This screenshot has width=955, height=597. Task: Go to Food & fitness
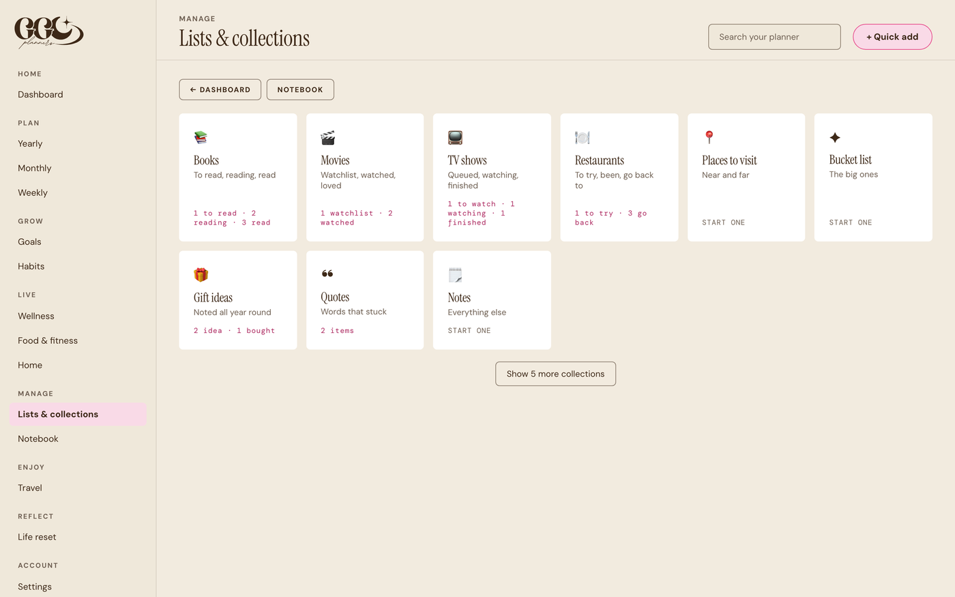48,340
